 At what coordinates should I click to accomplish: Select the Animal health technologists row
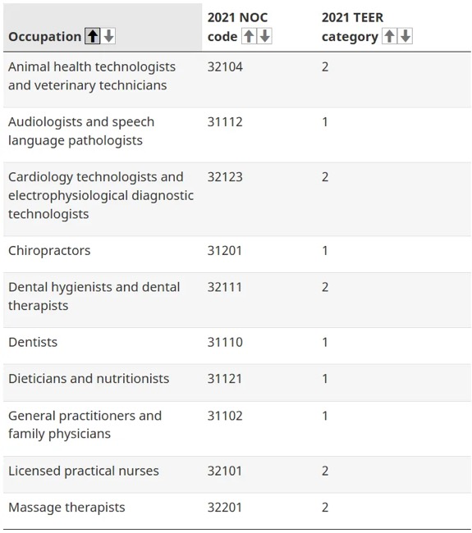tap(237, 80)
